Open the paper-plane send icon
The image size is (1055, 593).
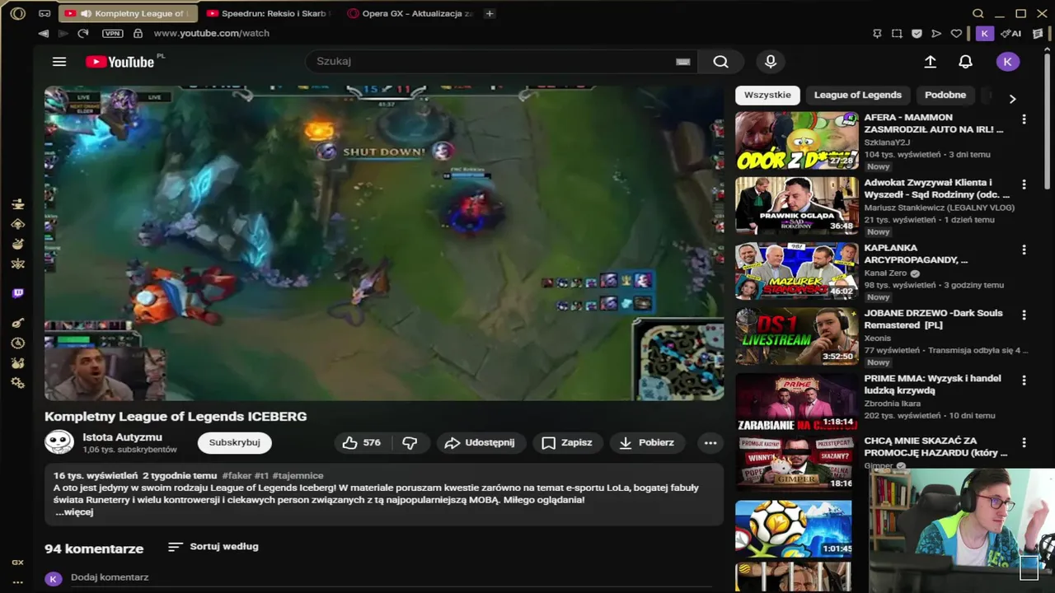(x=936, y=34)
